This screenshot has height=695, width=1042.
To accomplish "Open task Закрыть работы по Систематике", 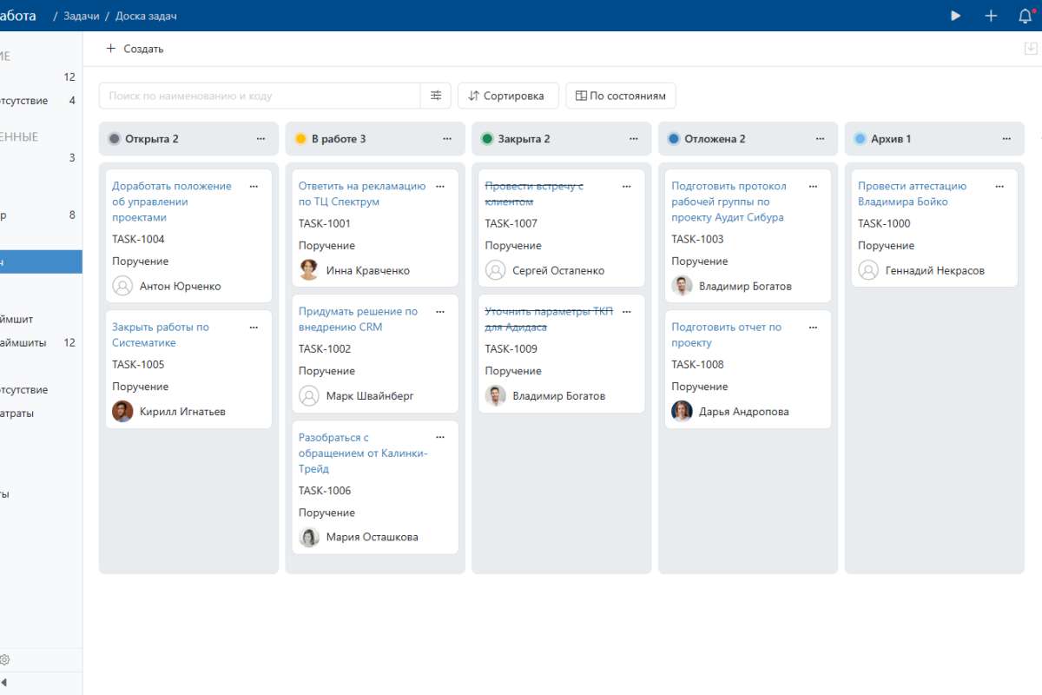I will [161, 335].
